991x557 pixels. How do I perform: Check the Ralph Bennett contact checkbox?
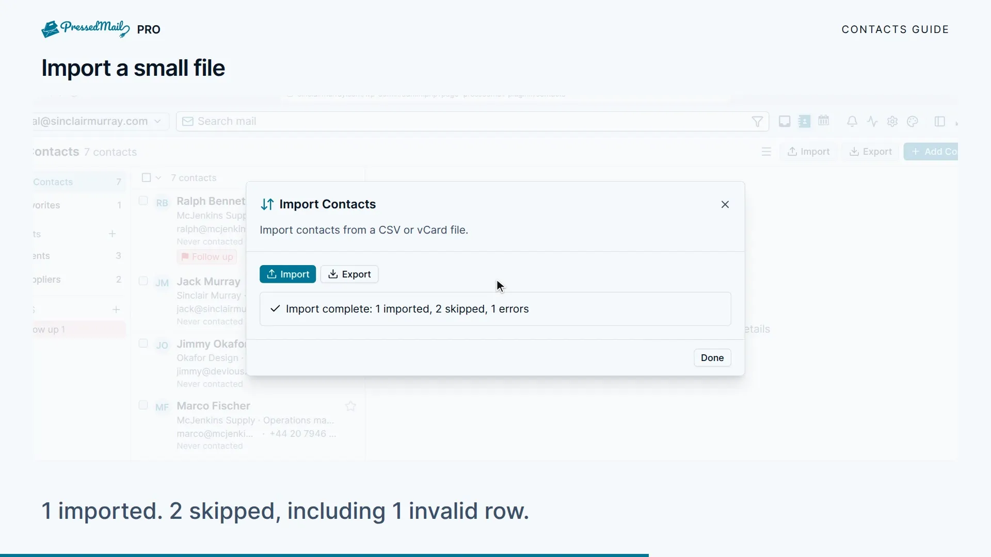coord(143,201)
